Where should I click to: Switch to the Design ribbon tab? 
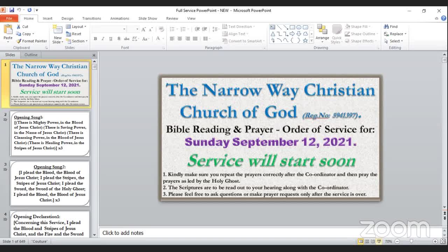pyautogui.click(x=67, y=18)
